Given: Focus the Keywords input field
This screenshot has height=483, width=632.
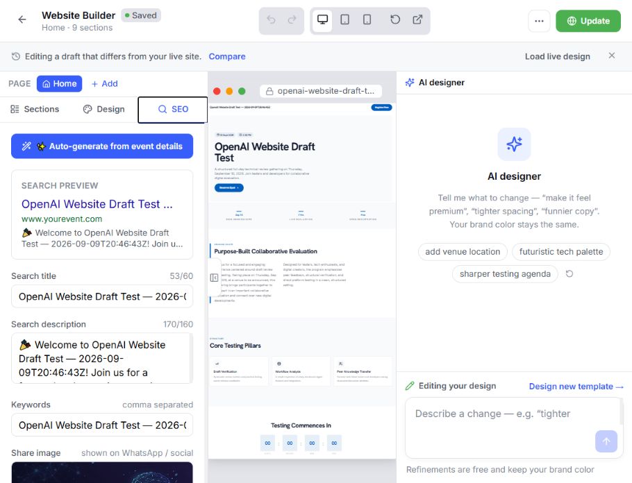Looking at the screenshot, I should click(102, 425).
